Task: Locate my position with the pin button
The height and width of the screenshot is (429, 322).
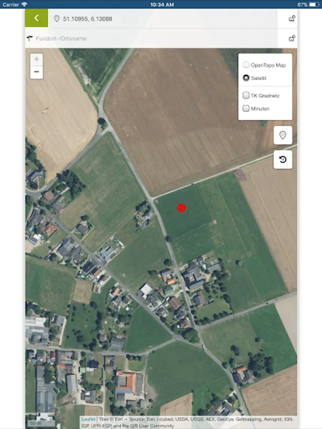Action: pos(282,135)
